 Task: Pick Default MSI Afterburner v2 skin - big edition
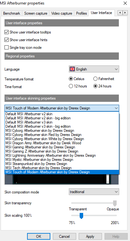point(62,118)
